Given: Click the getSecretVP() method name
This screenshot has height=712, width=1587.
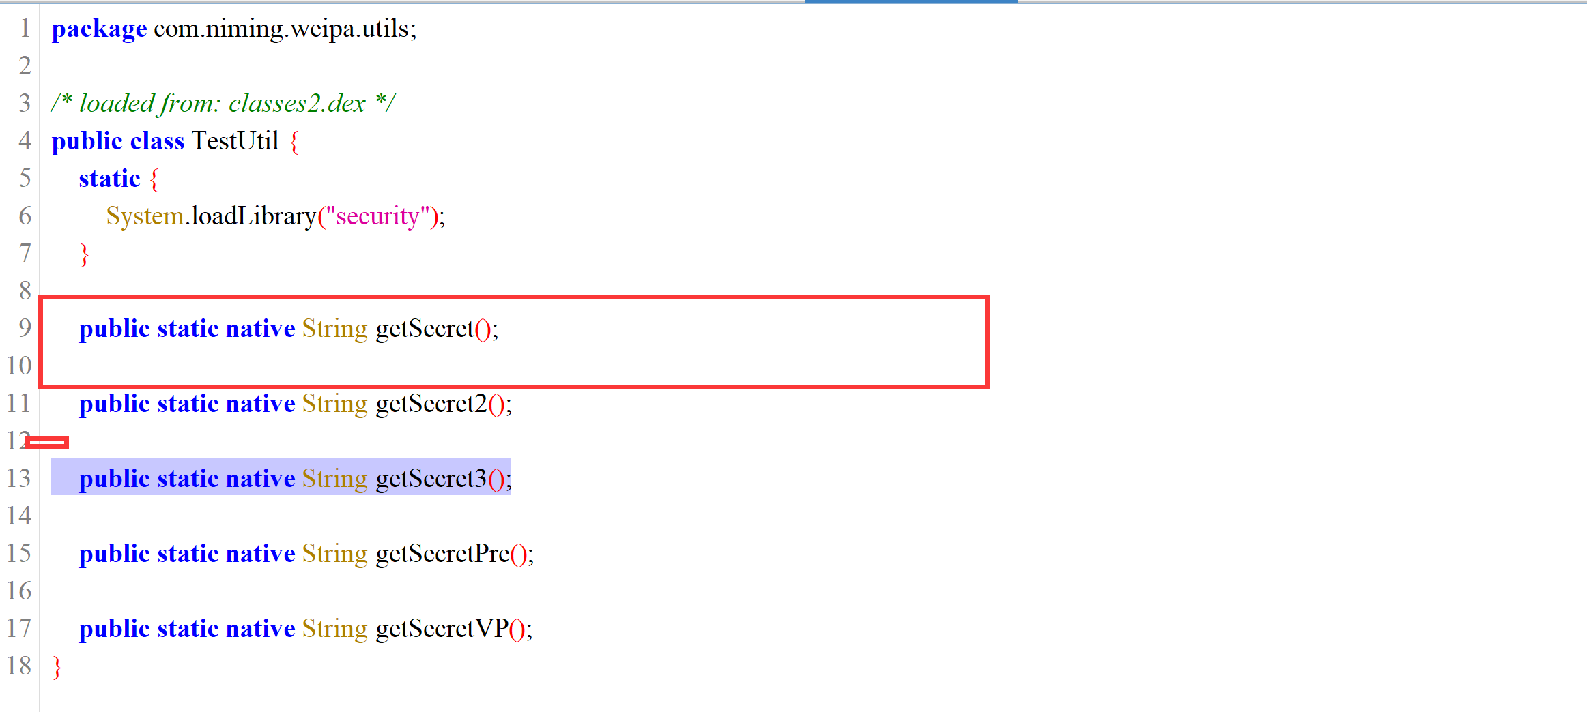Looking at the screenshot, I should [442, 629].
